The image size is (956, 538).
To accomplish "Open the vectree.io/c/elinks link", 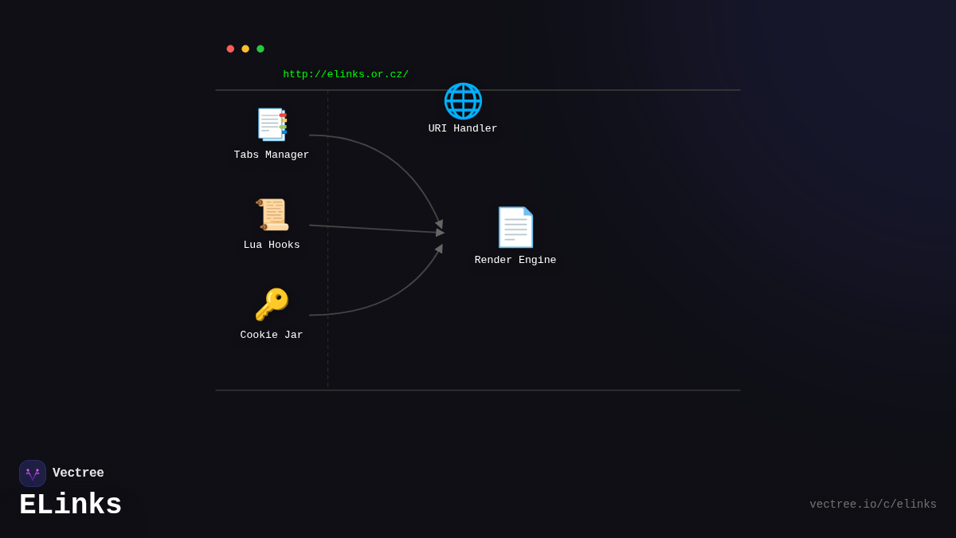I will pos(872,505).
